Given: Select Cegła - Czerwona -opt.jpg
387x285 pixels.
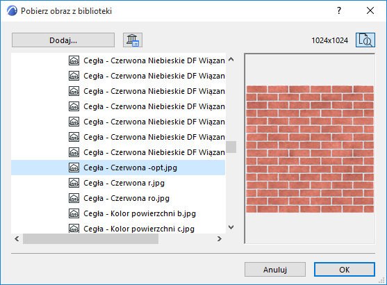Looking at the screenshot, I should pyautogui.click(x=118, y=168).
